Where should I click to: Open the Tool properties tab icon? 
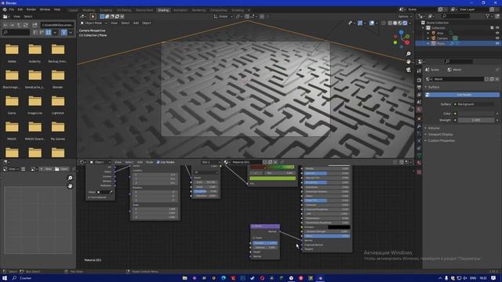click(x=419, y=71)
